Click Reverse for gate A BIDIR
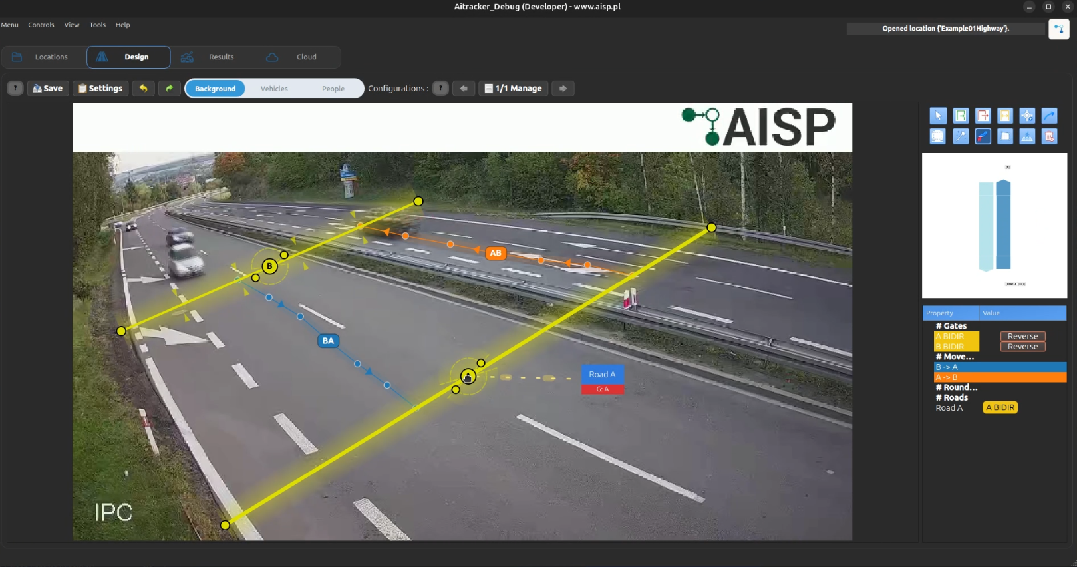The height and width of the screenshot is (567, 1077). (x=1022, y=336)
